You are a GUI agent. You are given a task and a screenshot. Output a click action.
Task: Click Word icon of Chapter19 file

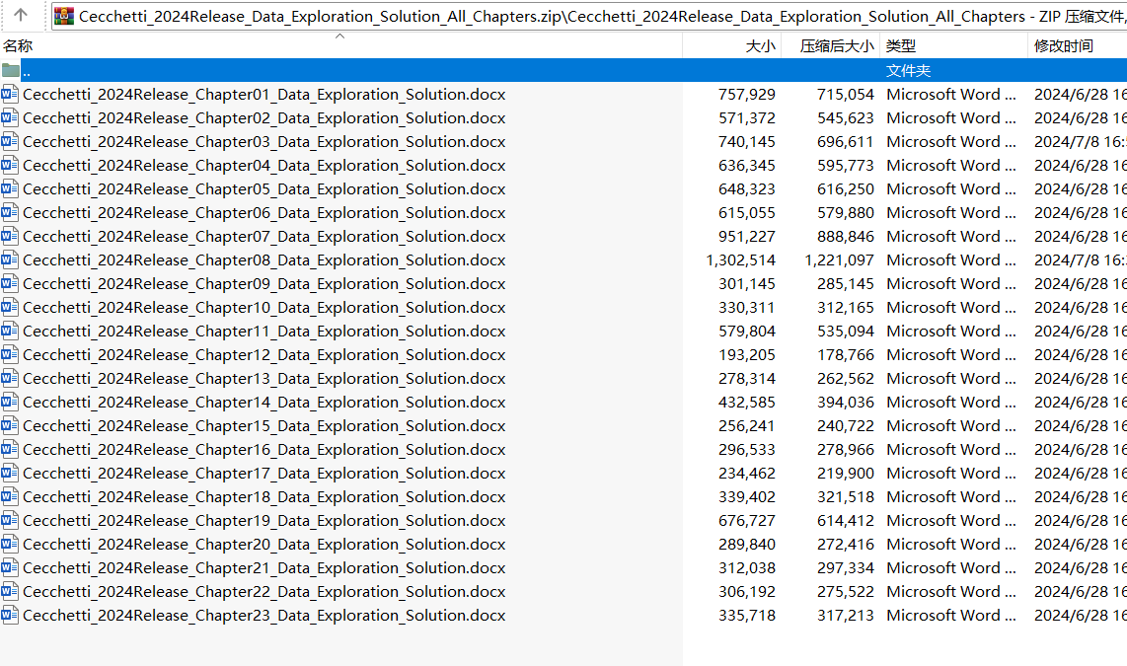click(10, 521)
